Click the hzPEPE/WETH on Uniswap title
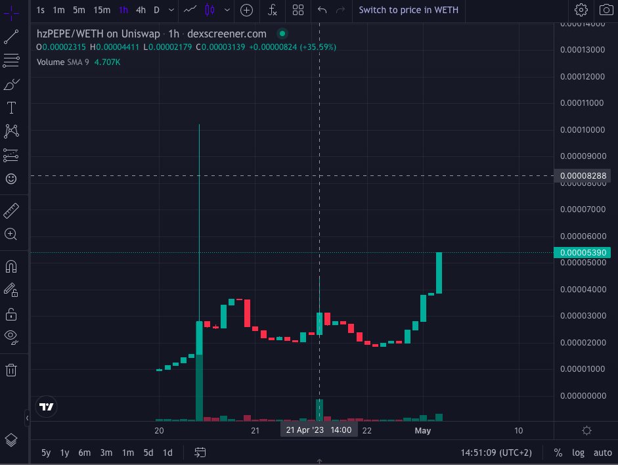This screenshot has width=618, height=465. [x=99, y=34]
